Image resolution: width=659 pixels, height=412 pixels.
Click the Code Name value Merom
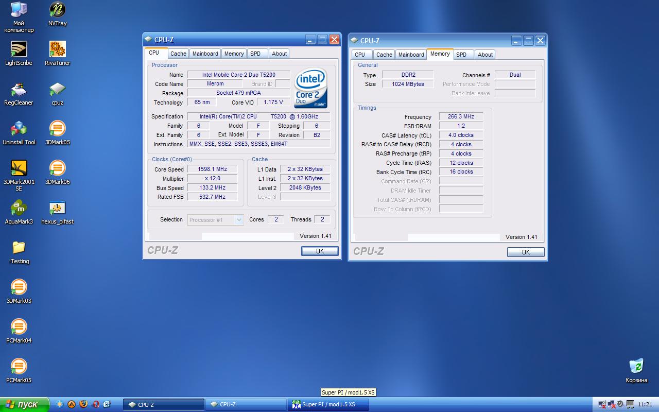[x=215, y=83]
